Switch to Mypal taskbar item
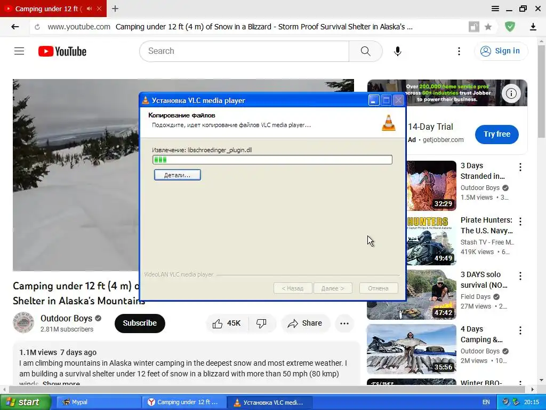Image resolution: width=546 pixels, height=410 pixels. (98, 402)
